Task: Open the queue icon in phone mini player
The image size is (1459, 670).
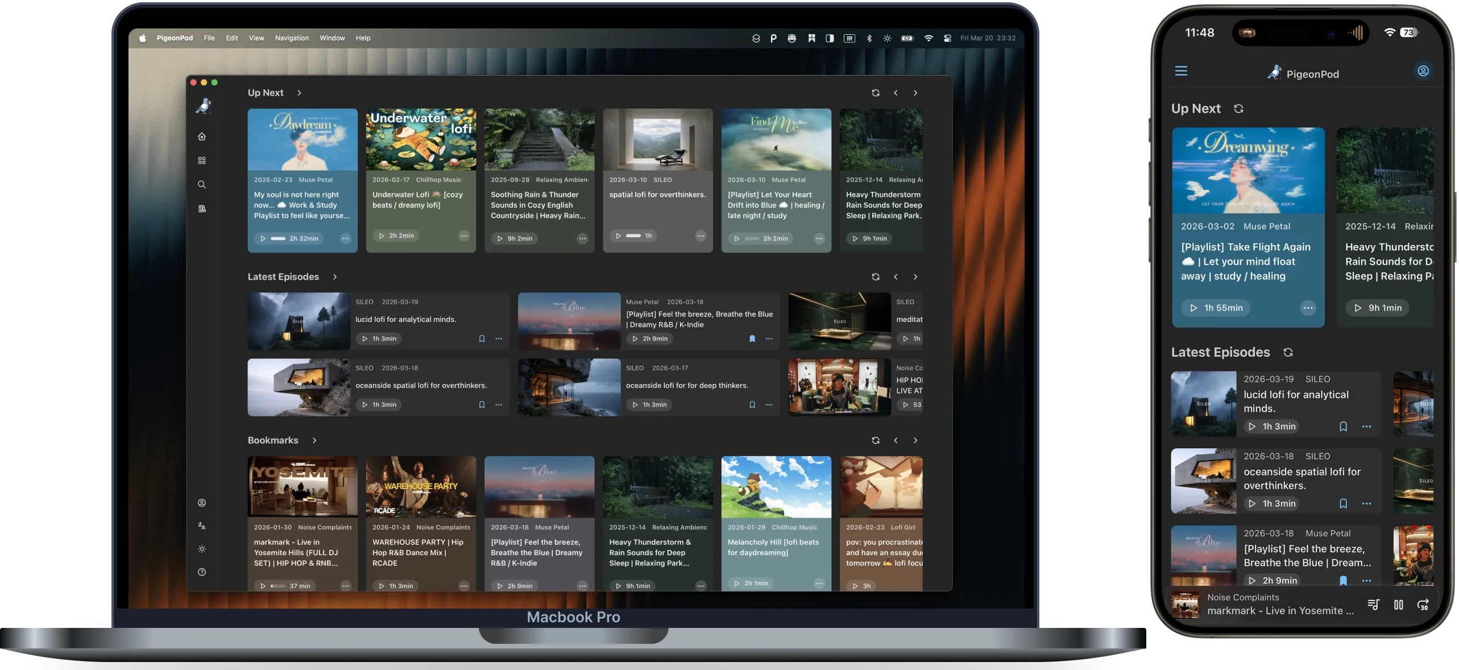Action: 1374,605
